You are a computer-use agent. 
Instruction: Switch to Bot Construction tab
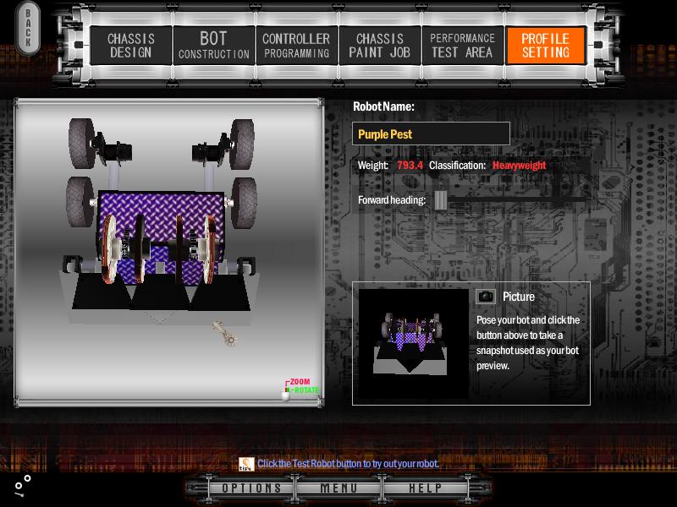tap(214, 46)
